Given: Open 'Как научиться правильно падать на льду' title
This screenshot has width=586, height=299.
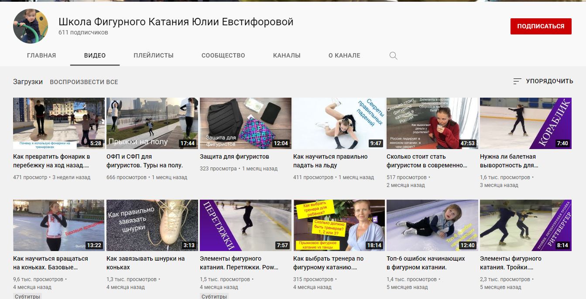Looking at the screenshot, I should pyautogui.click(x=330, y=161).
